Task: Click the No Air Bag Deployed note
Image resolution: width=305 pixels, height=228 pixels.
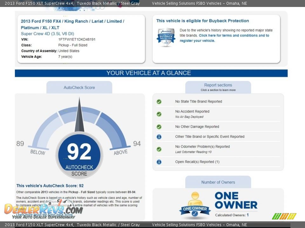Action: (x=189, y=117)
